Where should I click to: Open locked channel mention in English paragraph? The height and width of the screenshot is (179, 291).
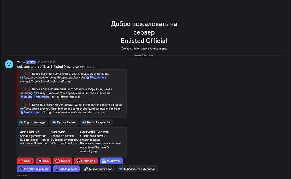[x=96, y=77]
